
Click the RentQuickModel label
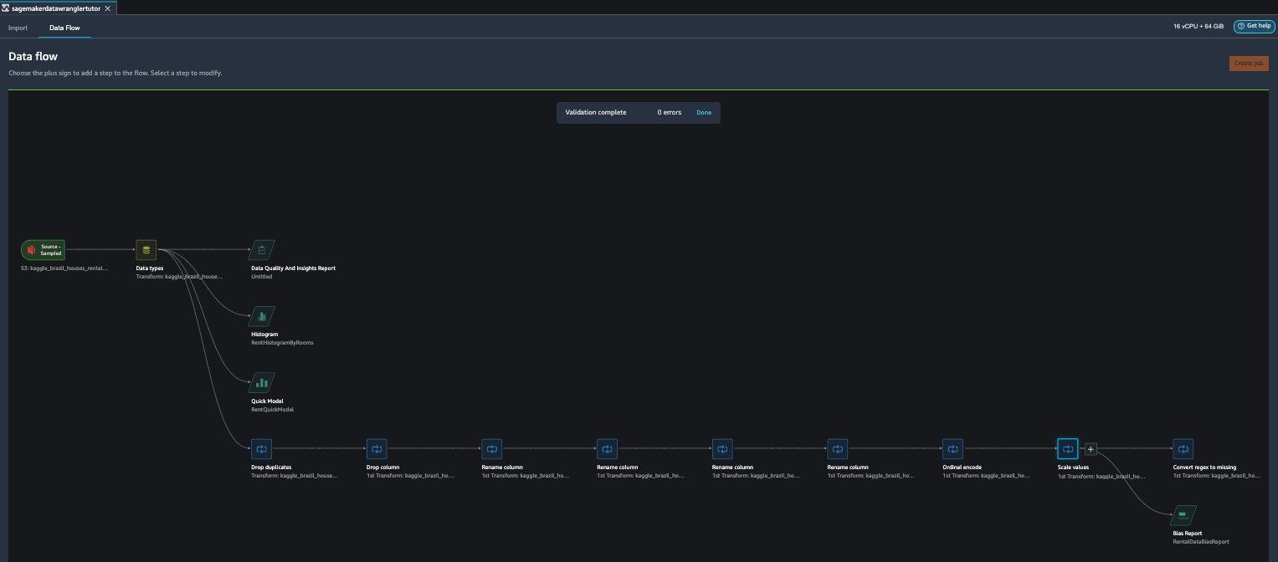tap(273, 410)
